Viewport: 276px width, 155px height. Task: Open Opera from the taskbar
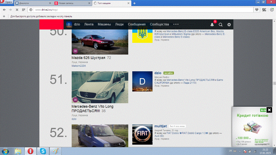coord(30,151)
